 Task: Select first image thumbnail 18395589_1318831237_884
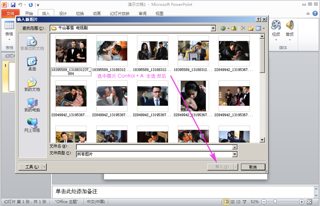tap(71, 50)
